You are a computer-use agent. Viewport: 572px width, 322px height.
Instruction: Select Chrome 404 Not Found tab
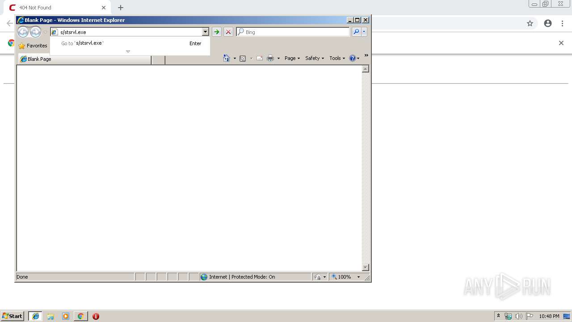click(57, 8)
